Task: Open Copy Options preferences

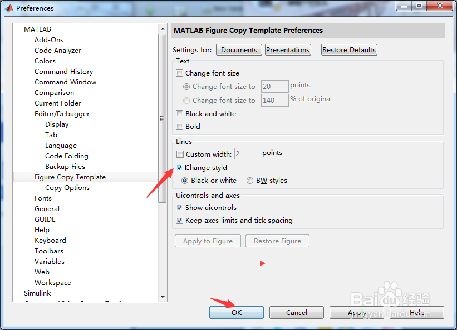Action: [67, 188]
